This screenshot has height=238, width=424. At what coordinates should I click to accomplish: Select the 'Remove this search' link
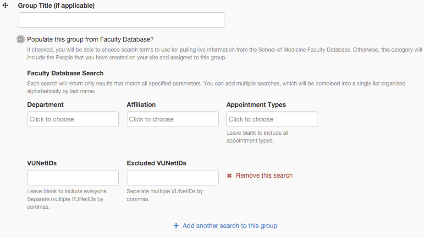[264, 176]
